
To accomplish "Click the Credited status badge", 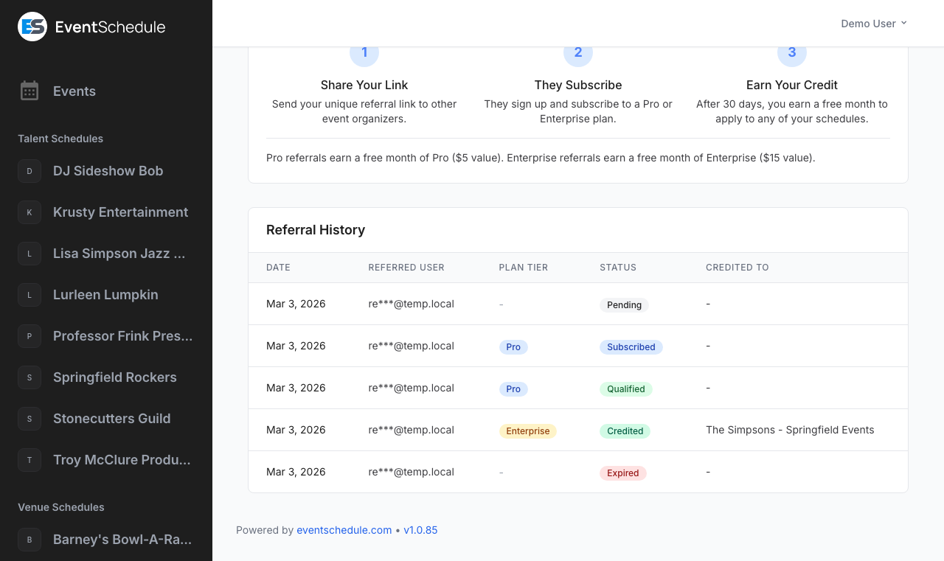I will pyautogui.click(x=625, y=431).
